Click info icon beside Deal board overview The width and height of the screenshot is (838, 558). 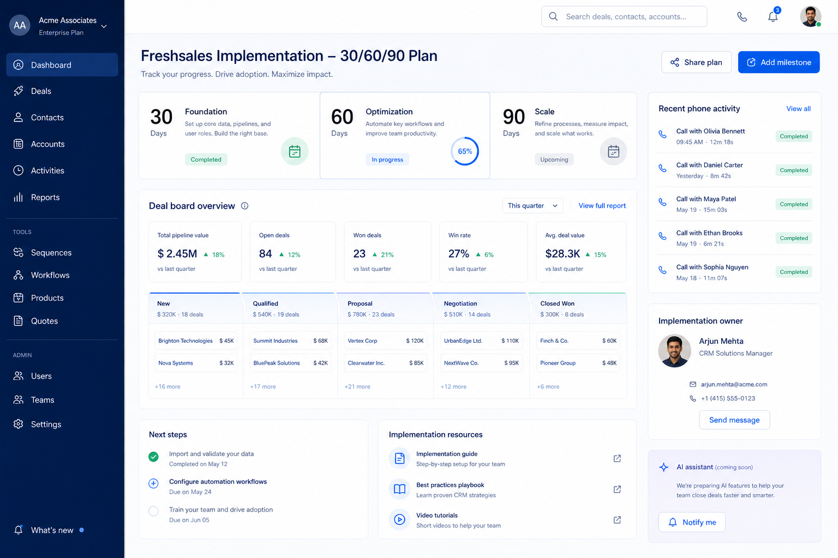coord(244,206)
